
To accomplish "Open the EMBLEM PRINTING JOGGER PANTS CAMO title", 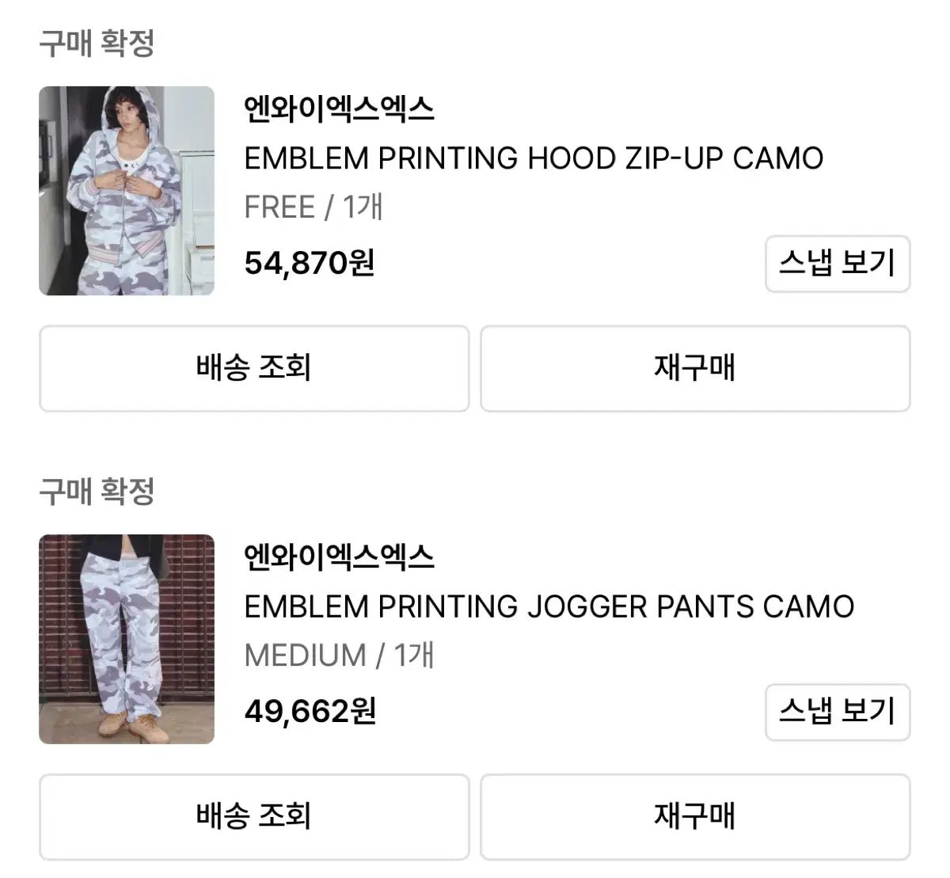I will pos(549,607).
